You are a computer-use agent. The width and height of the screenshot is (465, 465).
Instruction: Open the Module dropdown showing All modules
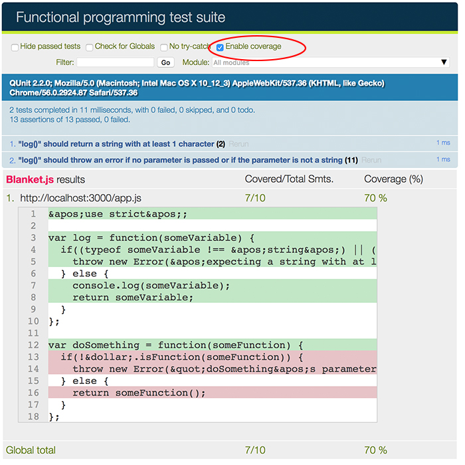click(x=330, y=62)
